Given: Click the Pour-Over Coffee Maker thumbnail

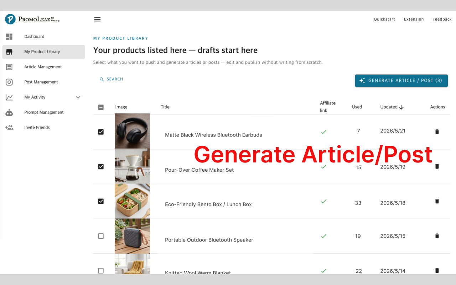Looking at the screenshot, I should [x=132, y=166].
